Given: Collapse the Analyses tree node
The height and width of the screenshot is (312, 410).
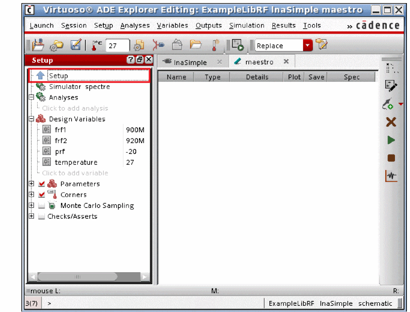Looking at the screenshot, I should pos(31,97).
